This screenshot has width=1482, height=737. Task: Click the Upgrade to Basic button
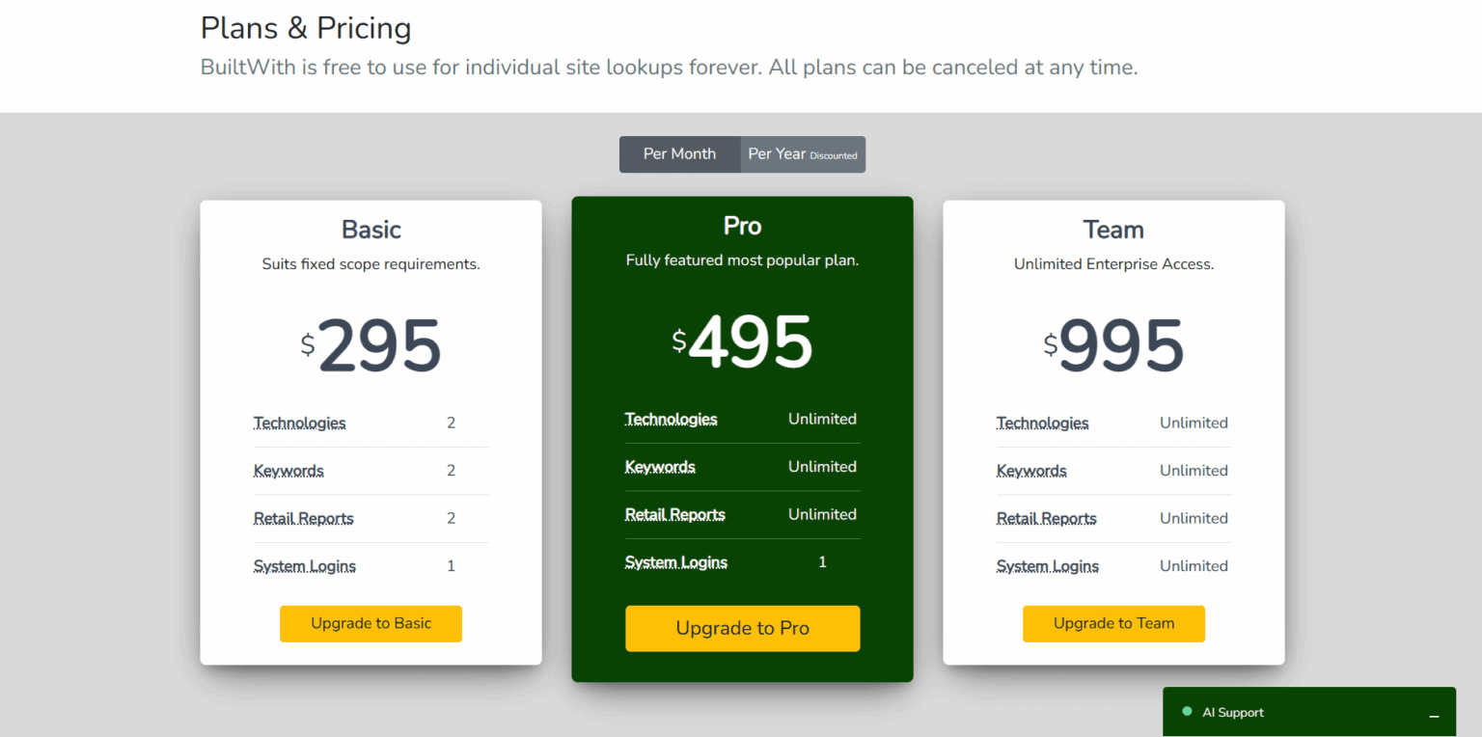[x=370, y=623]
